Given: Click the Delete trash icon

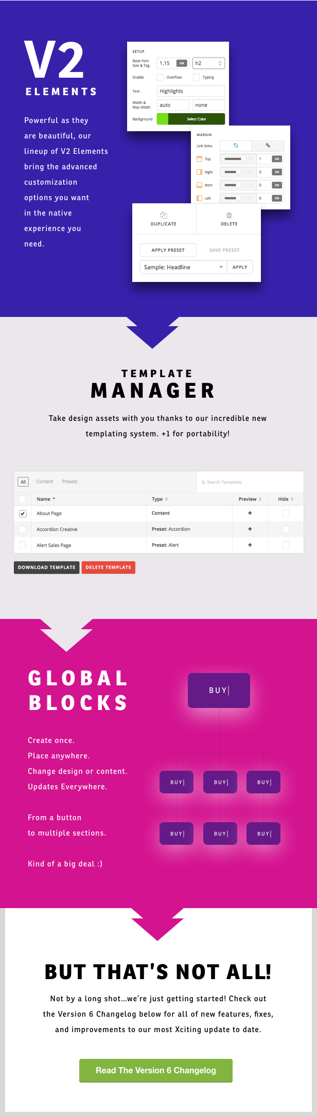Looking at the screenshot, I should point(229,215).
